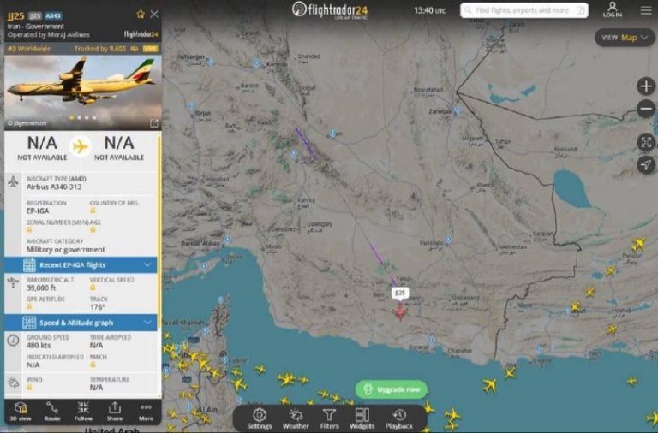Screen dimensions: 658x433
Task: Click the Upgrade now button
Action: coord(391,389)
